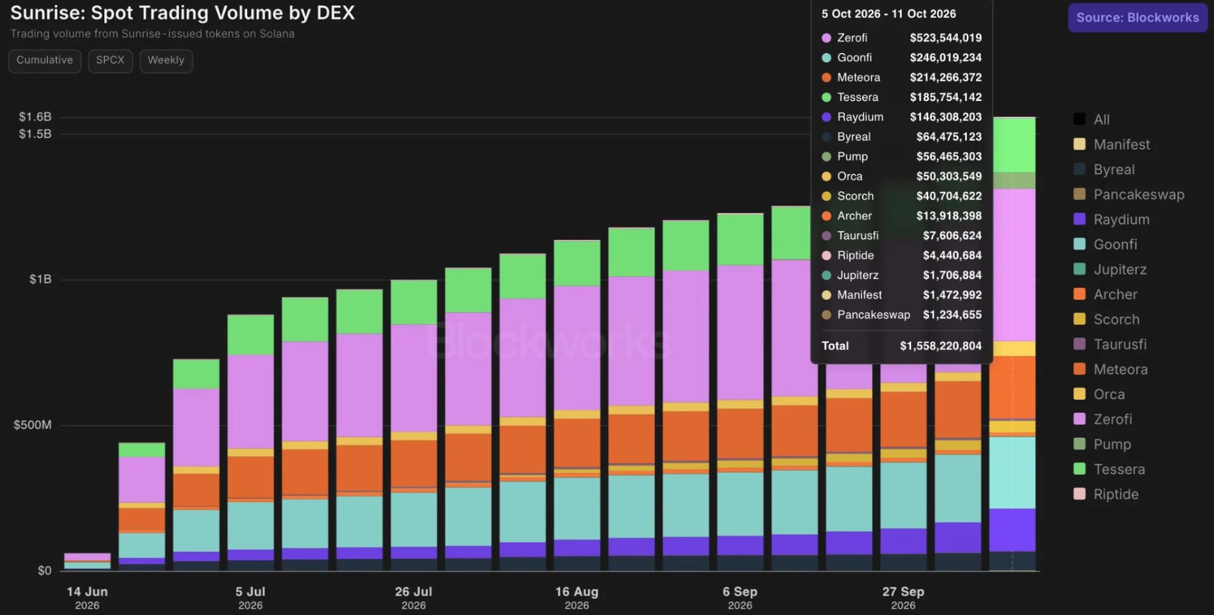This screenshot has width=1214, height=615.
Task: Toggle the Byreal series in legend
Action: tap(1104, 170)
